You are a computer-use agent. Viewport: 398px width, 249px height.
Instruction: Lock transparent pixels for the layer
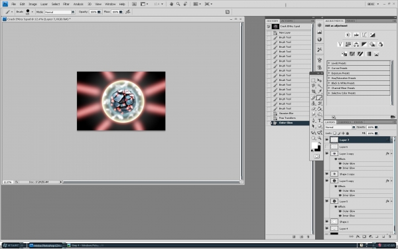click(334, 133)
